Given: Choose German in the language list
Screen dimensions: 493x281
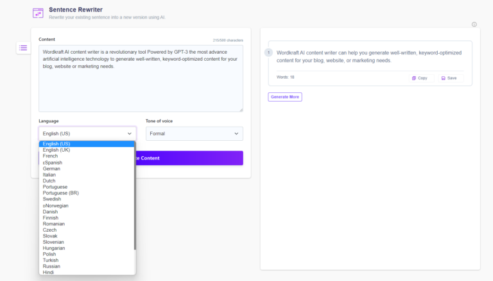Looking at the screenshot, I should click(x=51, y=168).
